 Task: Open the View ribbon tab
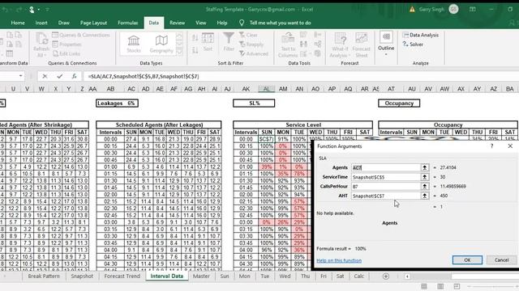tap(200, 23)
